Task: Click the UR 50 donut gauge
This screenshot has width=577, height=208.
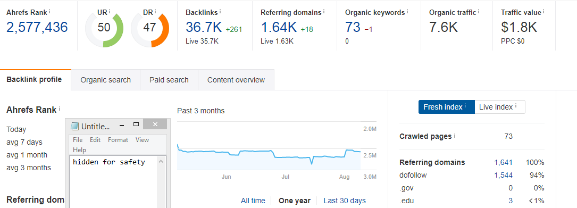Action: point(104,28)
